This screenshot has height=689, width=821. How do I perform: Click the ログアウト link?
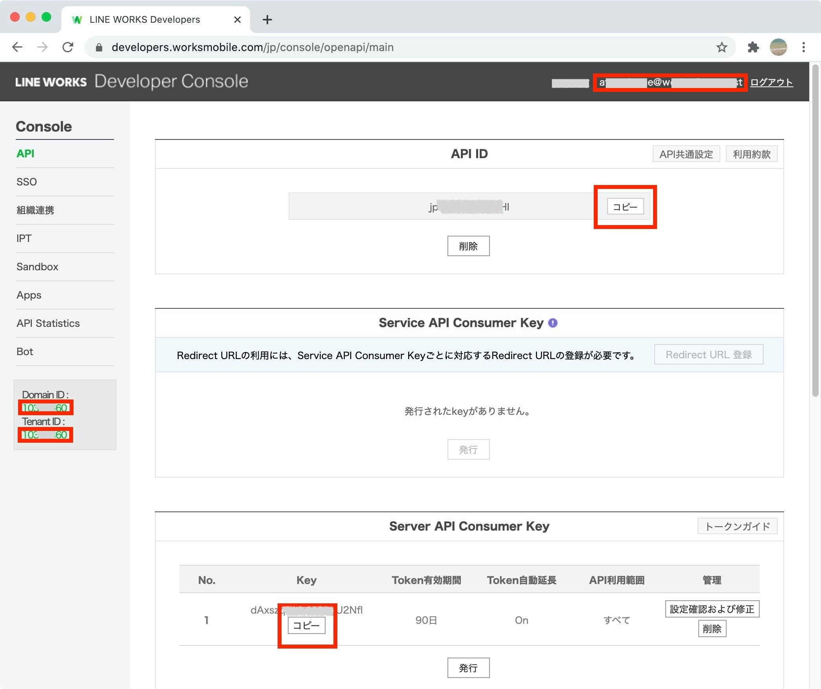(x=771, y=82)
